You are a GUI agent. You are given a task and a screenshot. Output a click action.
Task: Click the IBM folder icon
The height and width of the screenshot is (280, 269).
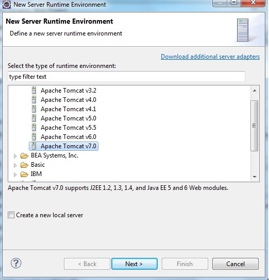pos(24,174)
